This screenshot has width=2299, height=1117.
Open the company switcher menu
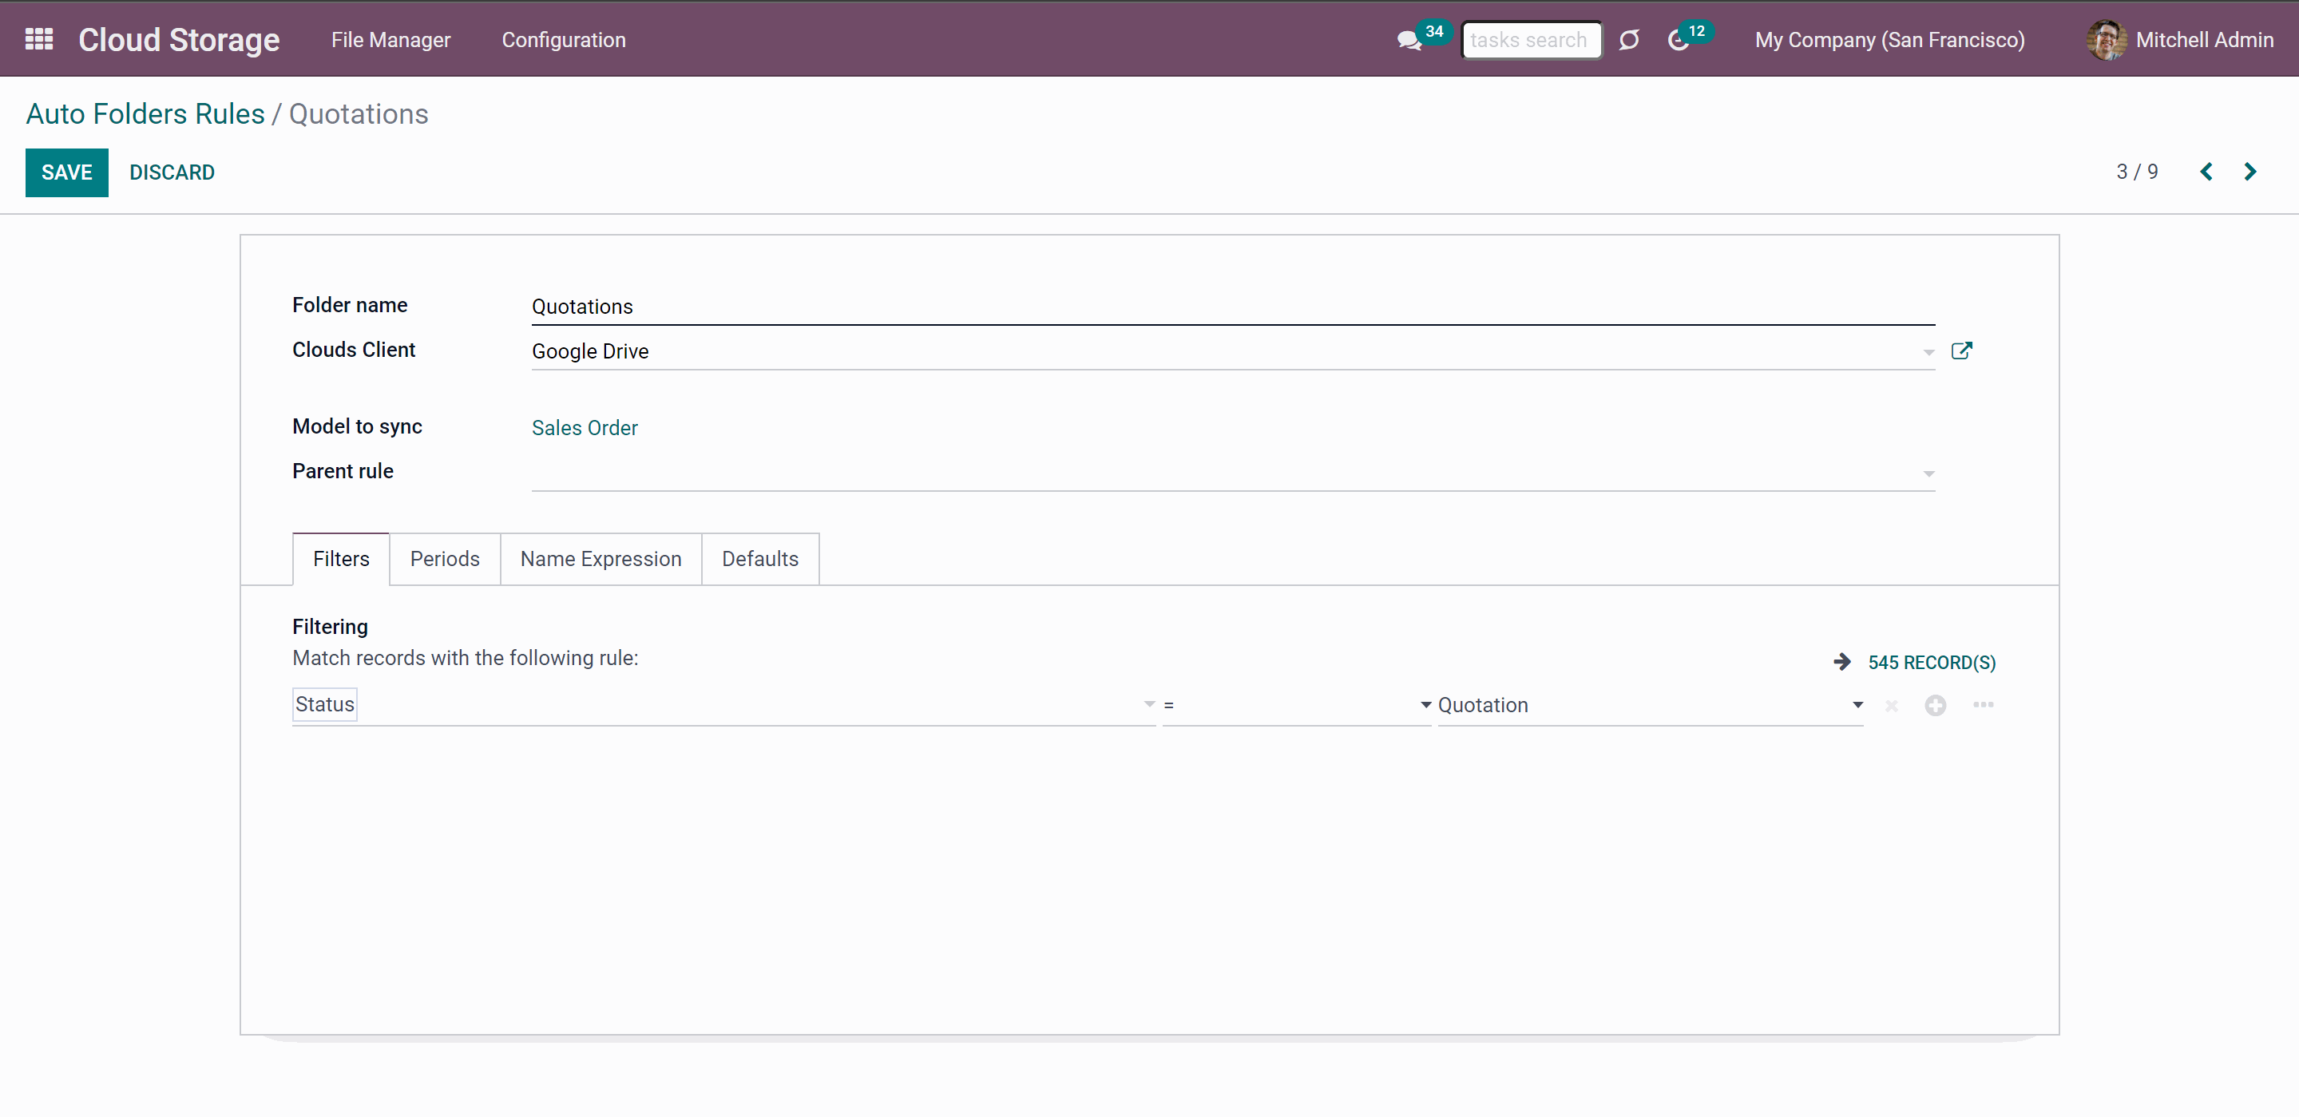[1889, 40]
